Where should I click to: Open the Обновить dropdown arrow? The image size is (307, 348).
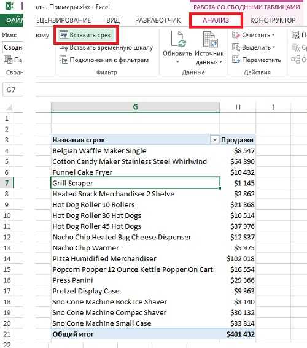(x=177, y=62)
